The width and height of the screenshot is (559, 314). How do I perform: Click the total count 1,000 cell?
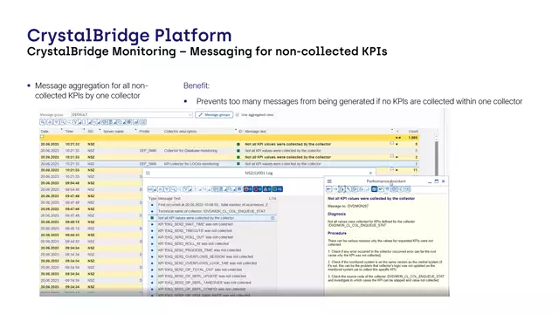[x=413, y=138]
